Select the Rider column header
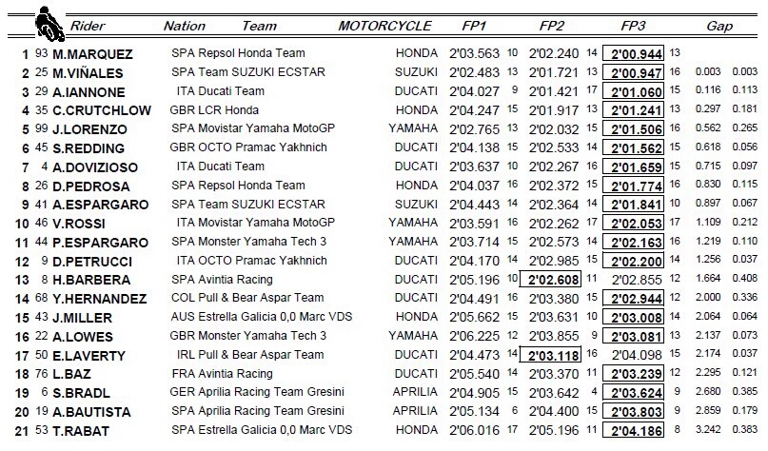This screenshot has width=768, height=451. pos(89,26)
